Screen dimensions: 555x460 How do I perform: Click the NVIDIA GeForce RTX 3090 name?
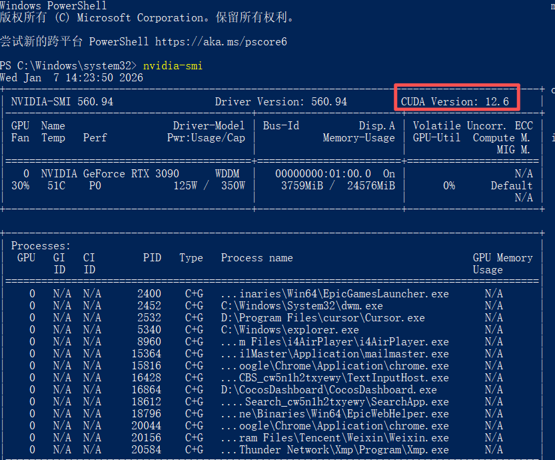tap(110, 174)
